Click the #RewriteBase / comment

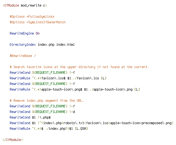23,56
